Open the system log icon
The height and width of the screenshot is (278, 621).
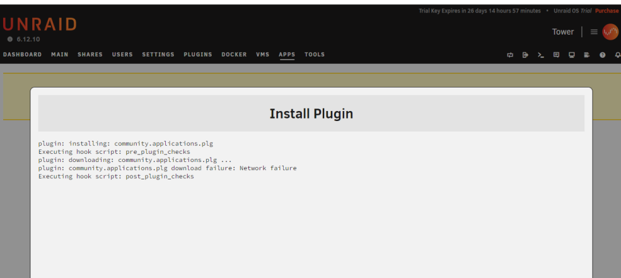tap(587, 55)
